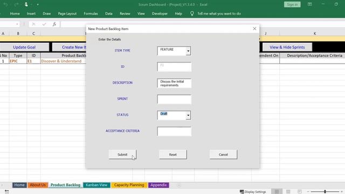Click the Tell me lightbulb icon

point(192,13)
